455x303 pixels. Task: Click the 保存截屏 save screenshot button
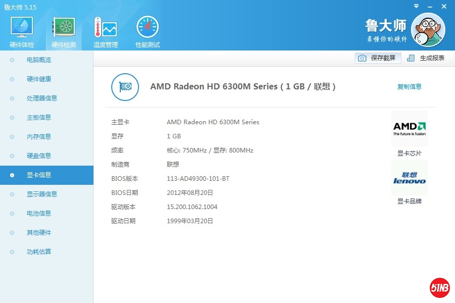378,58
